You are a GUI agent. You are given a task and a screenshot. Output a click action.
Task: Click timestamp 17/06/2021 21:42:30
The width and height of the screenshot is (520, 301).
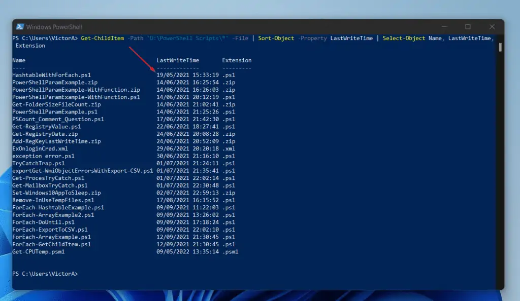tap(188, 119)
